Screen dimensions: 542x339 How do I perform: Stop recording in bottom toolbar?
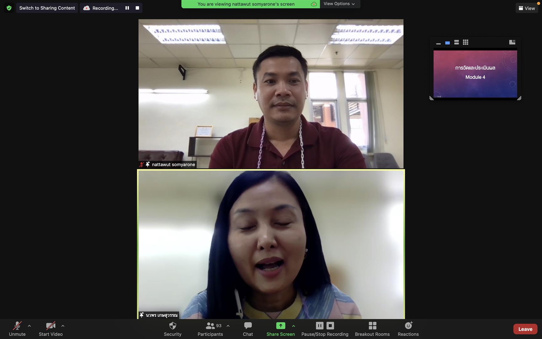coord(330,326)
